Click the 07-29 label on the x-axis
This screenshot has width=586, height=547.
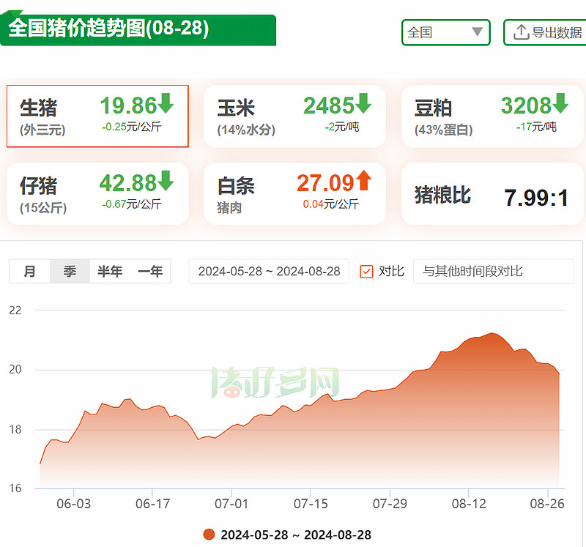coord(390,504)
